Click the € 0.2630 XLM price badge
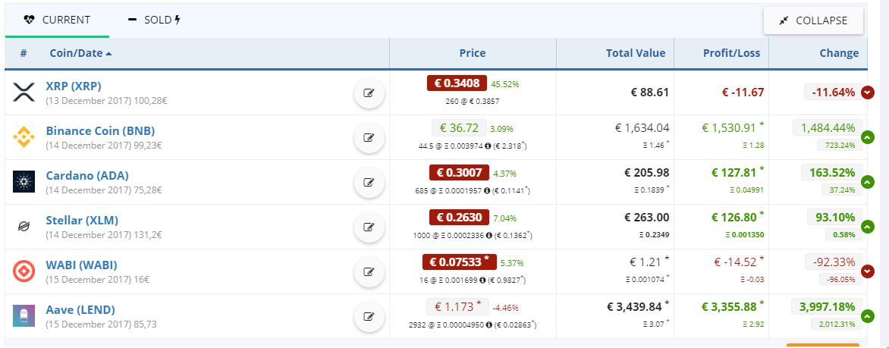 pyautogui.click(x=459, y=218)
